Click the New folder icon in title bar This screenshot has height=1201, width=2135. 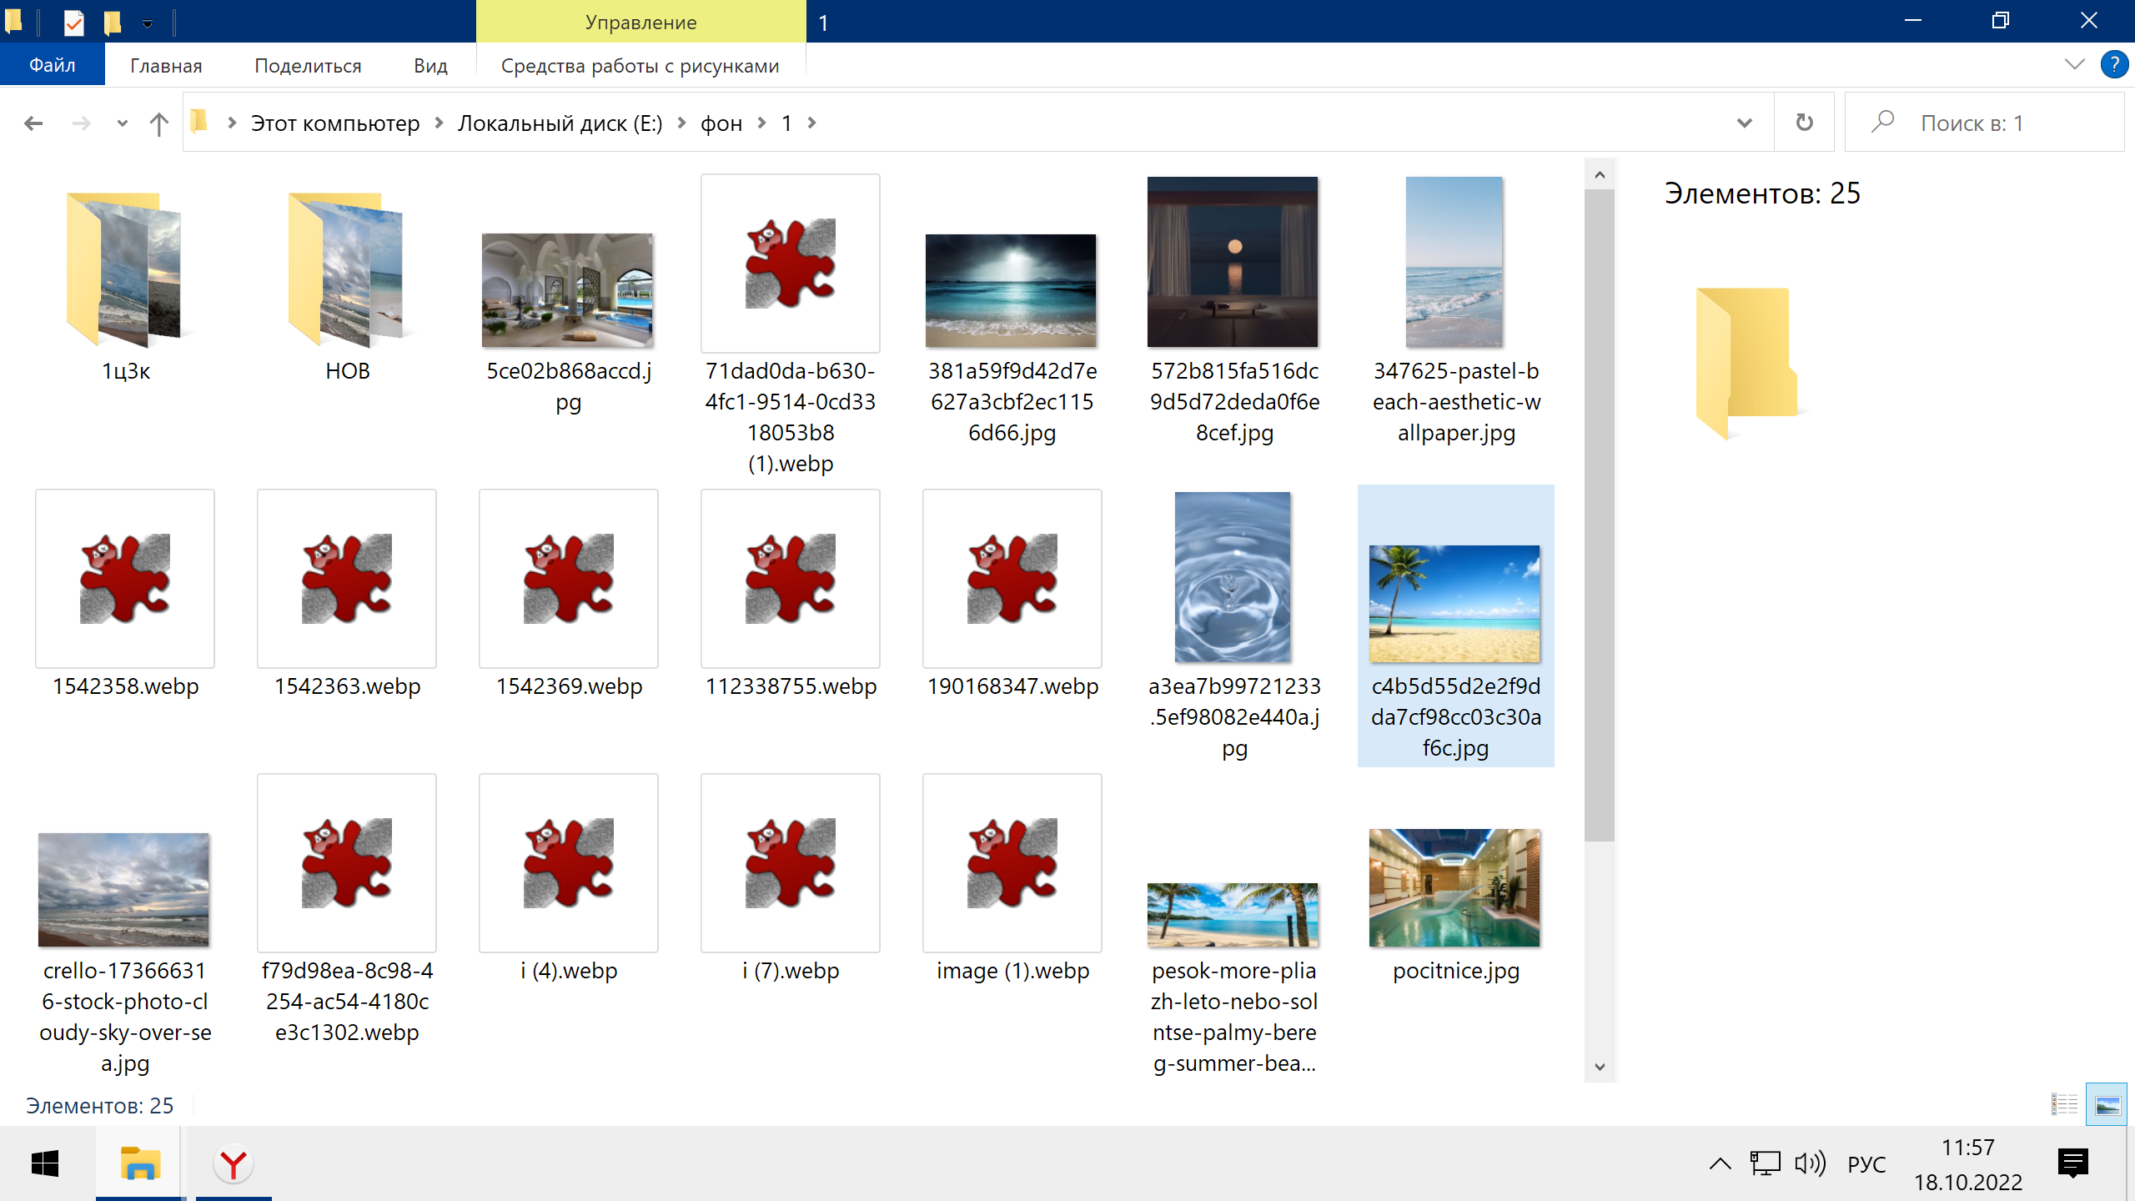click(x=112, y=23)
